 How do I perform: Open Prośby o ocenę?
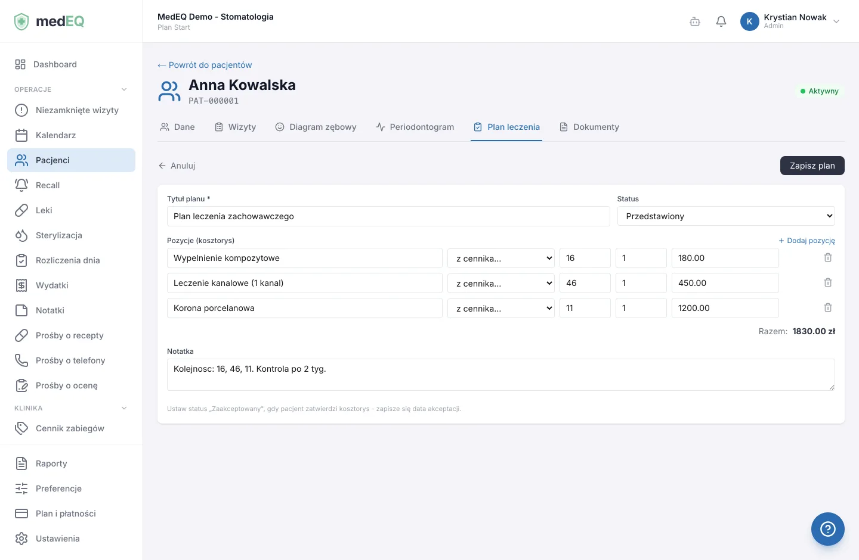71,385
